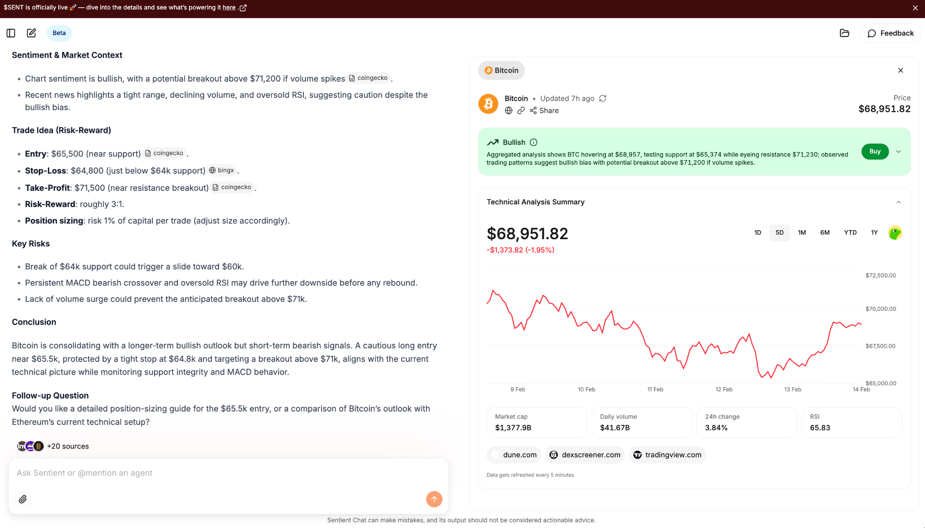
Task: Select the YTD chart range
Action: (x=850, y=233)
